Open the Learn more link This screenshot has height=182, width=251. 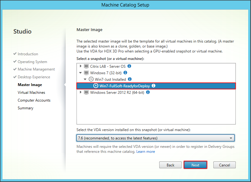tap(146, 152)
